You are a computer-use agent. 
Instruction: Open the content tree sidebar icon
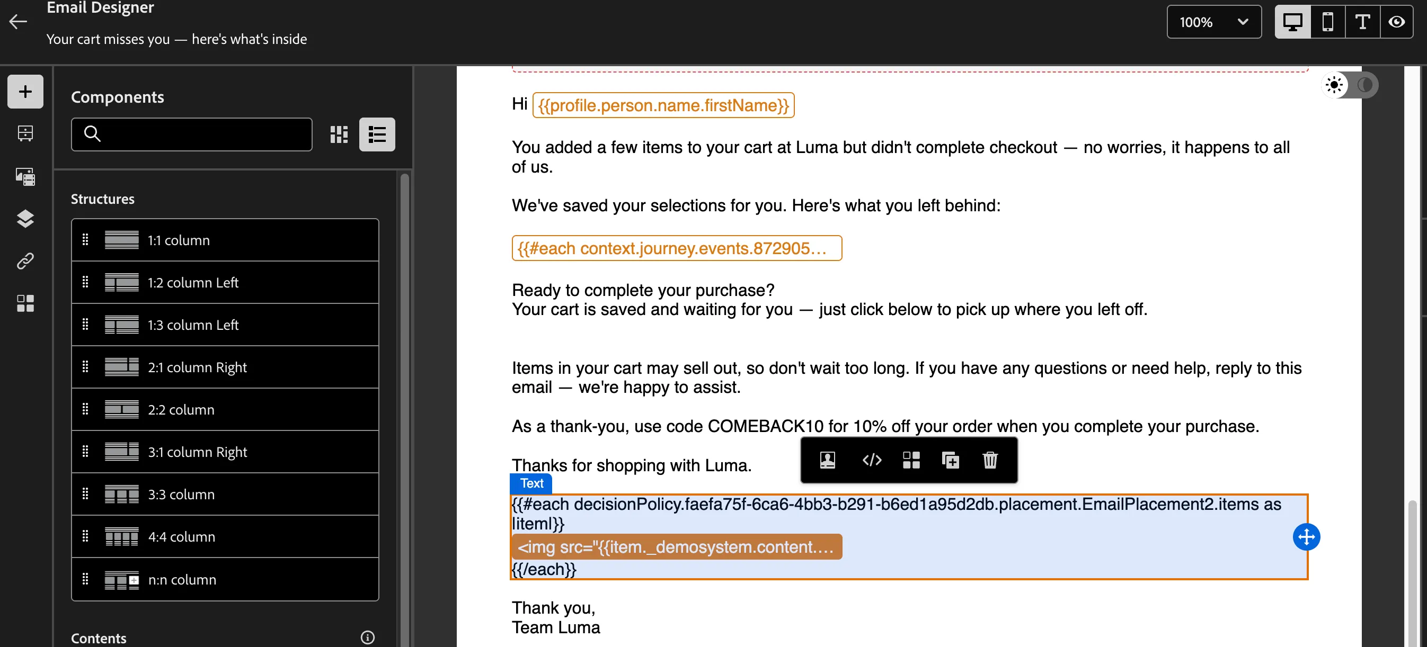point(25,133)
